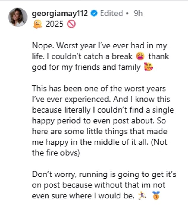The image size is (188, 205).
Task: Click the line containing 'single happy period'
Action: coord(103,110)
